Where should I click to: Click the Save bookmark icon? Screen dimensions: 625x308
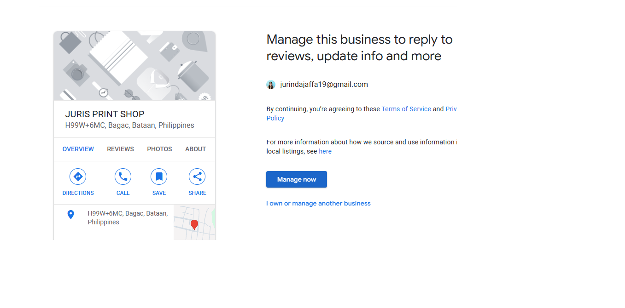tap(159, 177)
